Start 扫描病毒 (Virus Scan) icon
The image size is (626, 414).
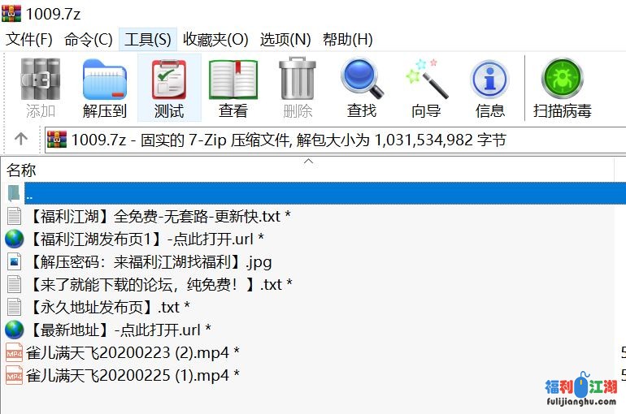point(563,88)
